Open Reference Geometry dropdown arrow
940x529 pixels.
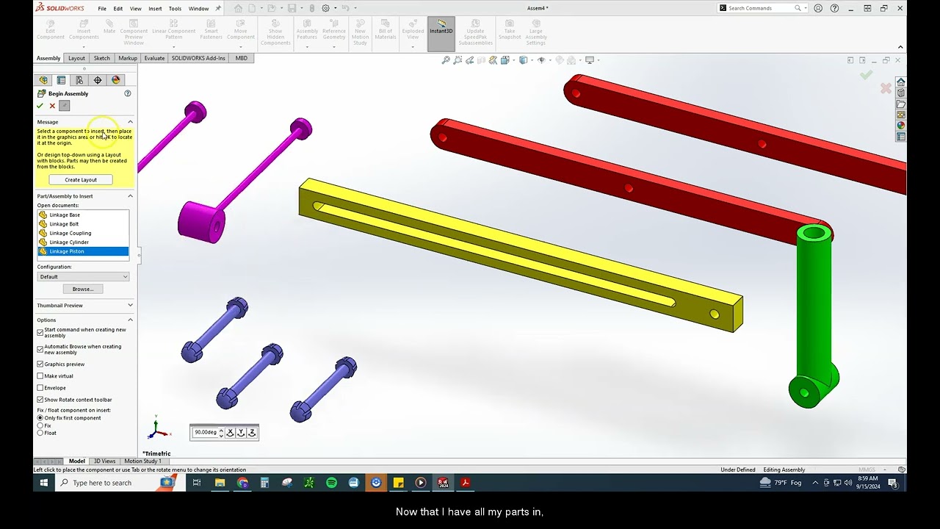333,47
